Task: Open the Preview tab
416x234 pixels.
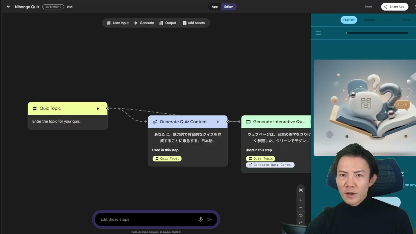Action: [x=349, y=20]
